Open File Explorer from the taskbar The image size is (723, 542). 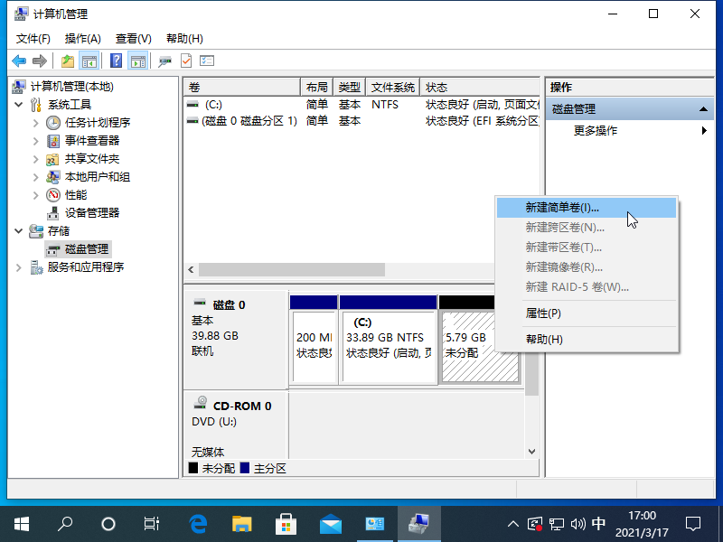241,523
